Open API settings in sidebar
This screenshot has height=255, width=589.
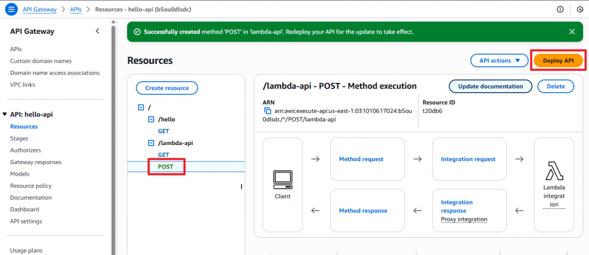click(x=26, y=221)
